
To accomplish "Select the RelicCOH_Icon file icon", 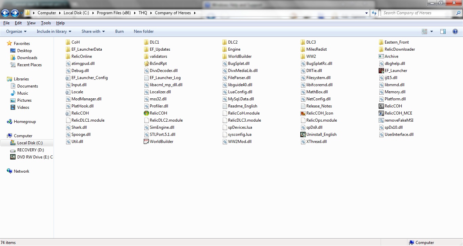I will coord(303,113).
